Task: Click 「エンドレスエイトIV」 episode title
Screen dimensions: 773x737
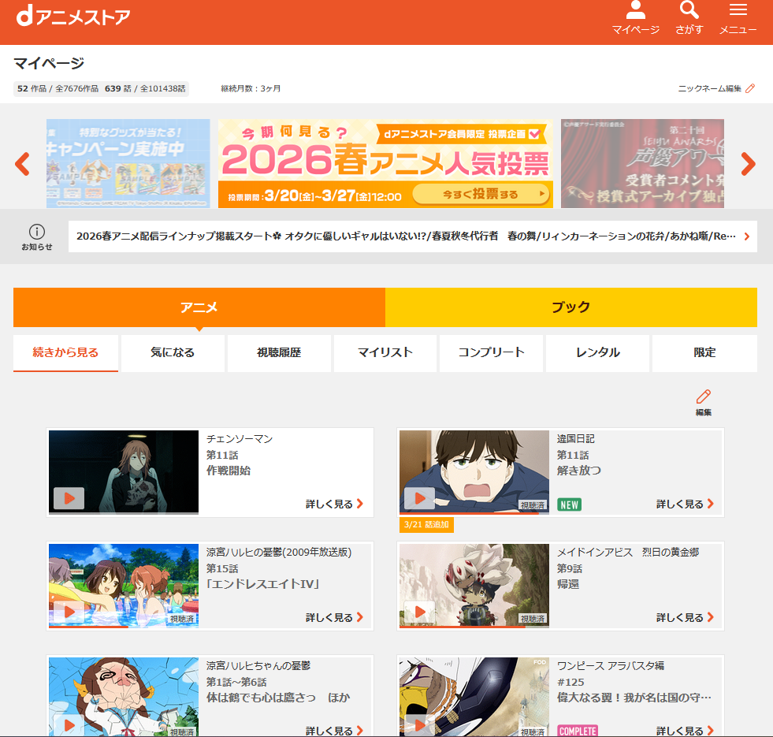Action: click(x=263, y=584)
